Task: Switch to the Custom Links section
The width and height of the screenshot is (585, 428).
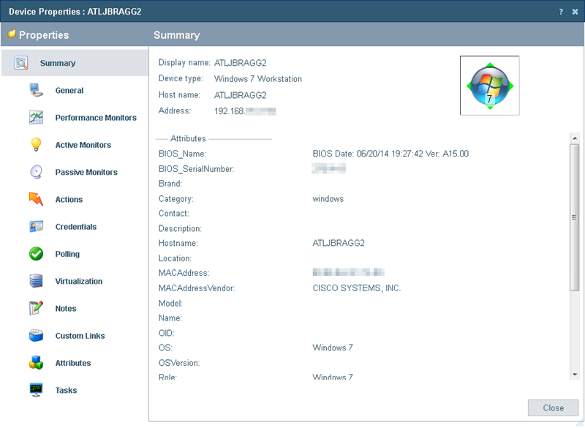Action: [79, 336]
